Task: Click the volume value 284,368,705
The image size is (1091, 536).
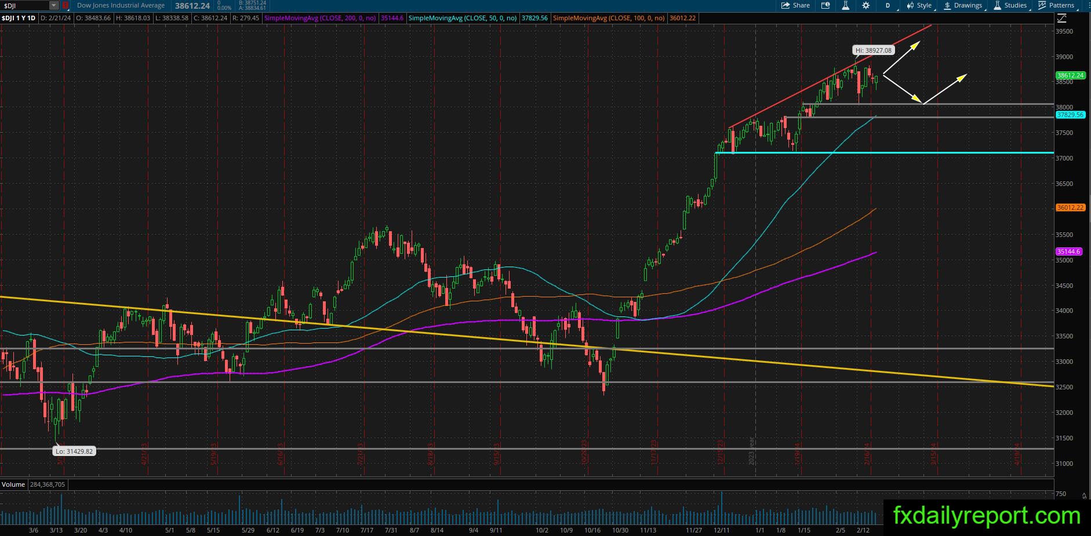Action: click(48, 484)
